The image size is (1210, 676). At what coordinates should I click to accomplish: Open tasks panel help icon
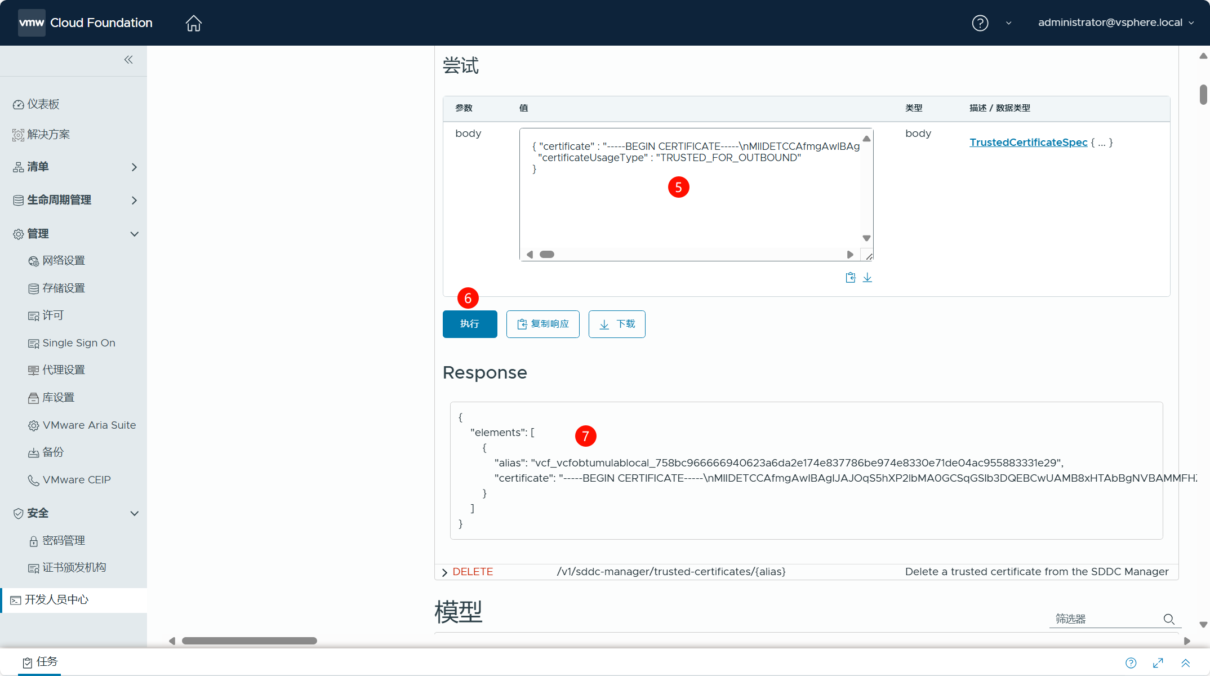tap(1131, 663)
